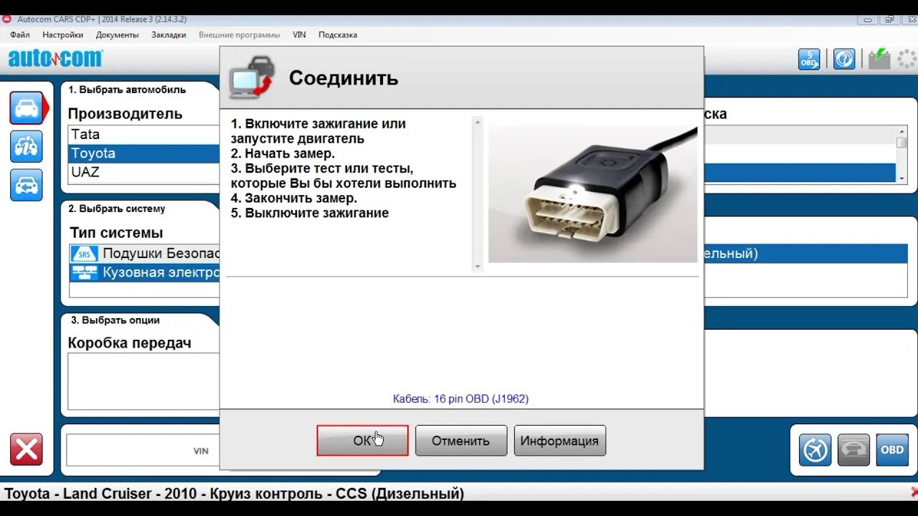Click the Autocom logo
The height and width of the screenshot is (516, 918).
point(55,59)
